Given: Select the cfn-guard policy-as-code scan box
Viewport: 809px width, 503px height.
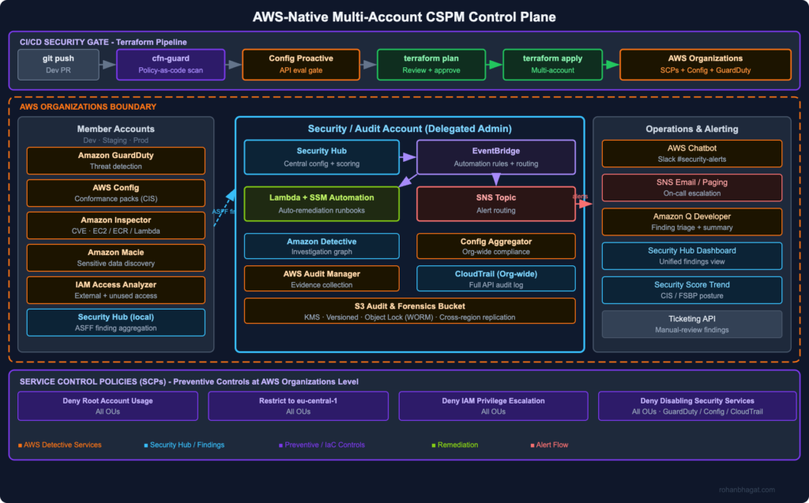Looking at the screenshot, I should (171, 65).
